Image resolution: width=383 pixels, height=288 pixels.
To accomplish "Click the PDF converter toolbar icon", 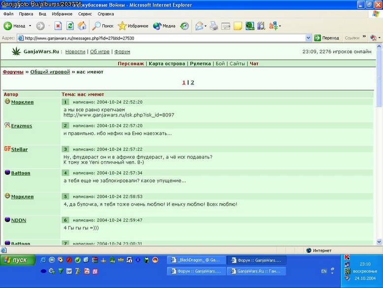I will coord(373,38).
